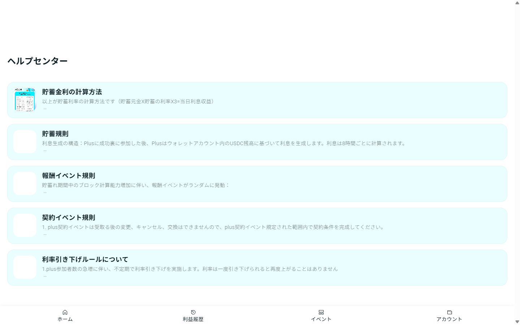The height and width of the screenshot is (325, 520).
Task: Open the アカウント wallet icon
Action: click(450, 312)
